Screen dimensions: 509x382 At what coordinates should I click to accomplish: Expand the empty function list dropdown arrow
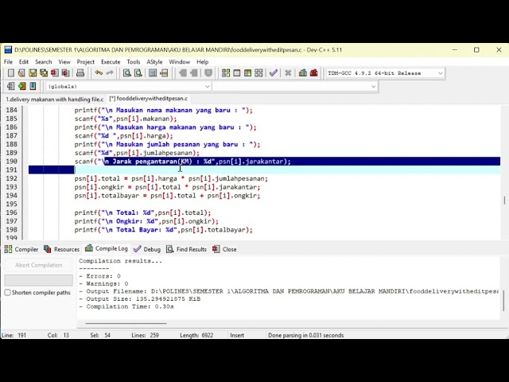click(x=373, y=87)
